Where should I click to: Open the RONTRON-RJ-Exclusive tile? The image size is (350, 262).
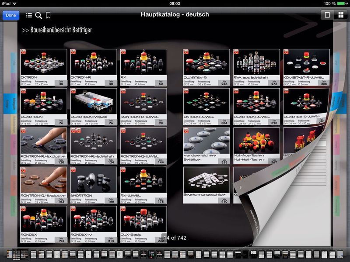tap(44, 146)
